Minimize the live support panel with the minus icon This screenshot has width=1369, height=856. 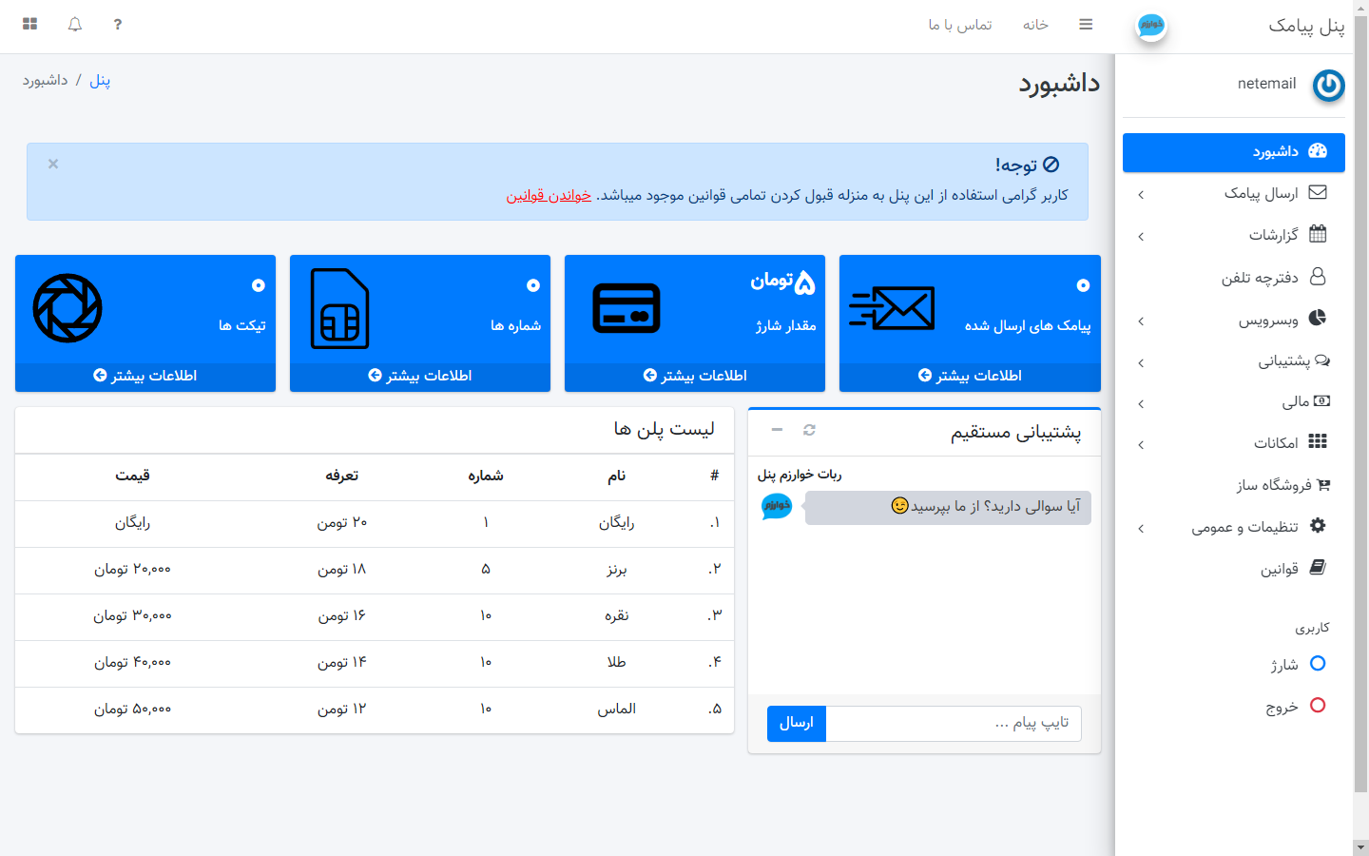777,430
